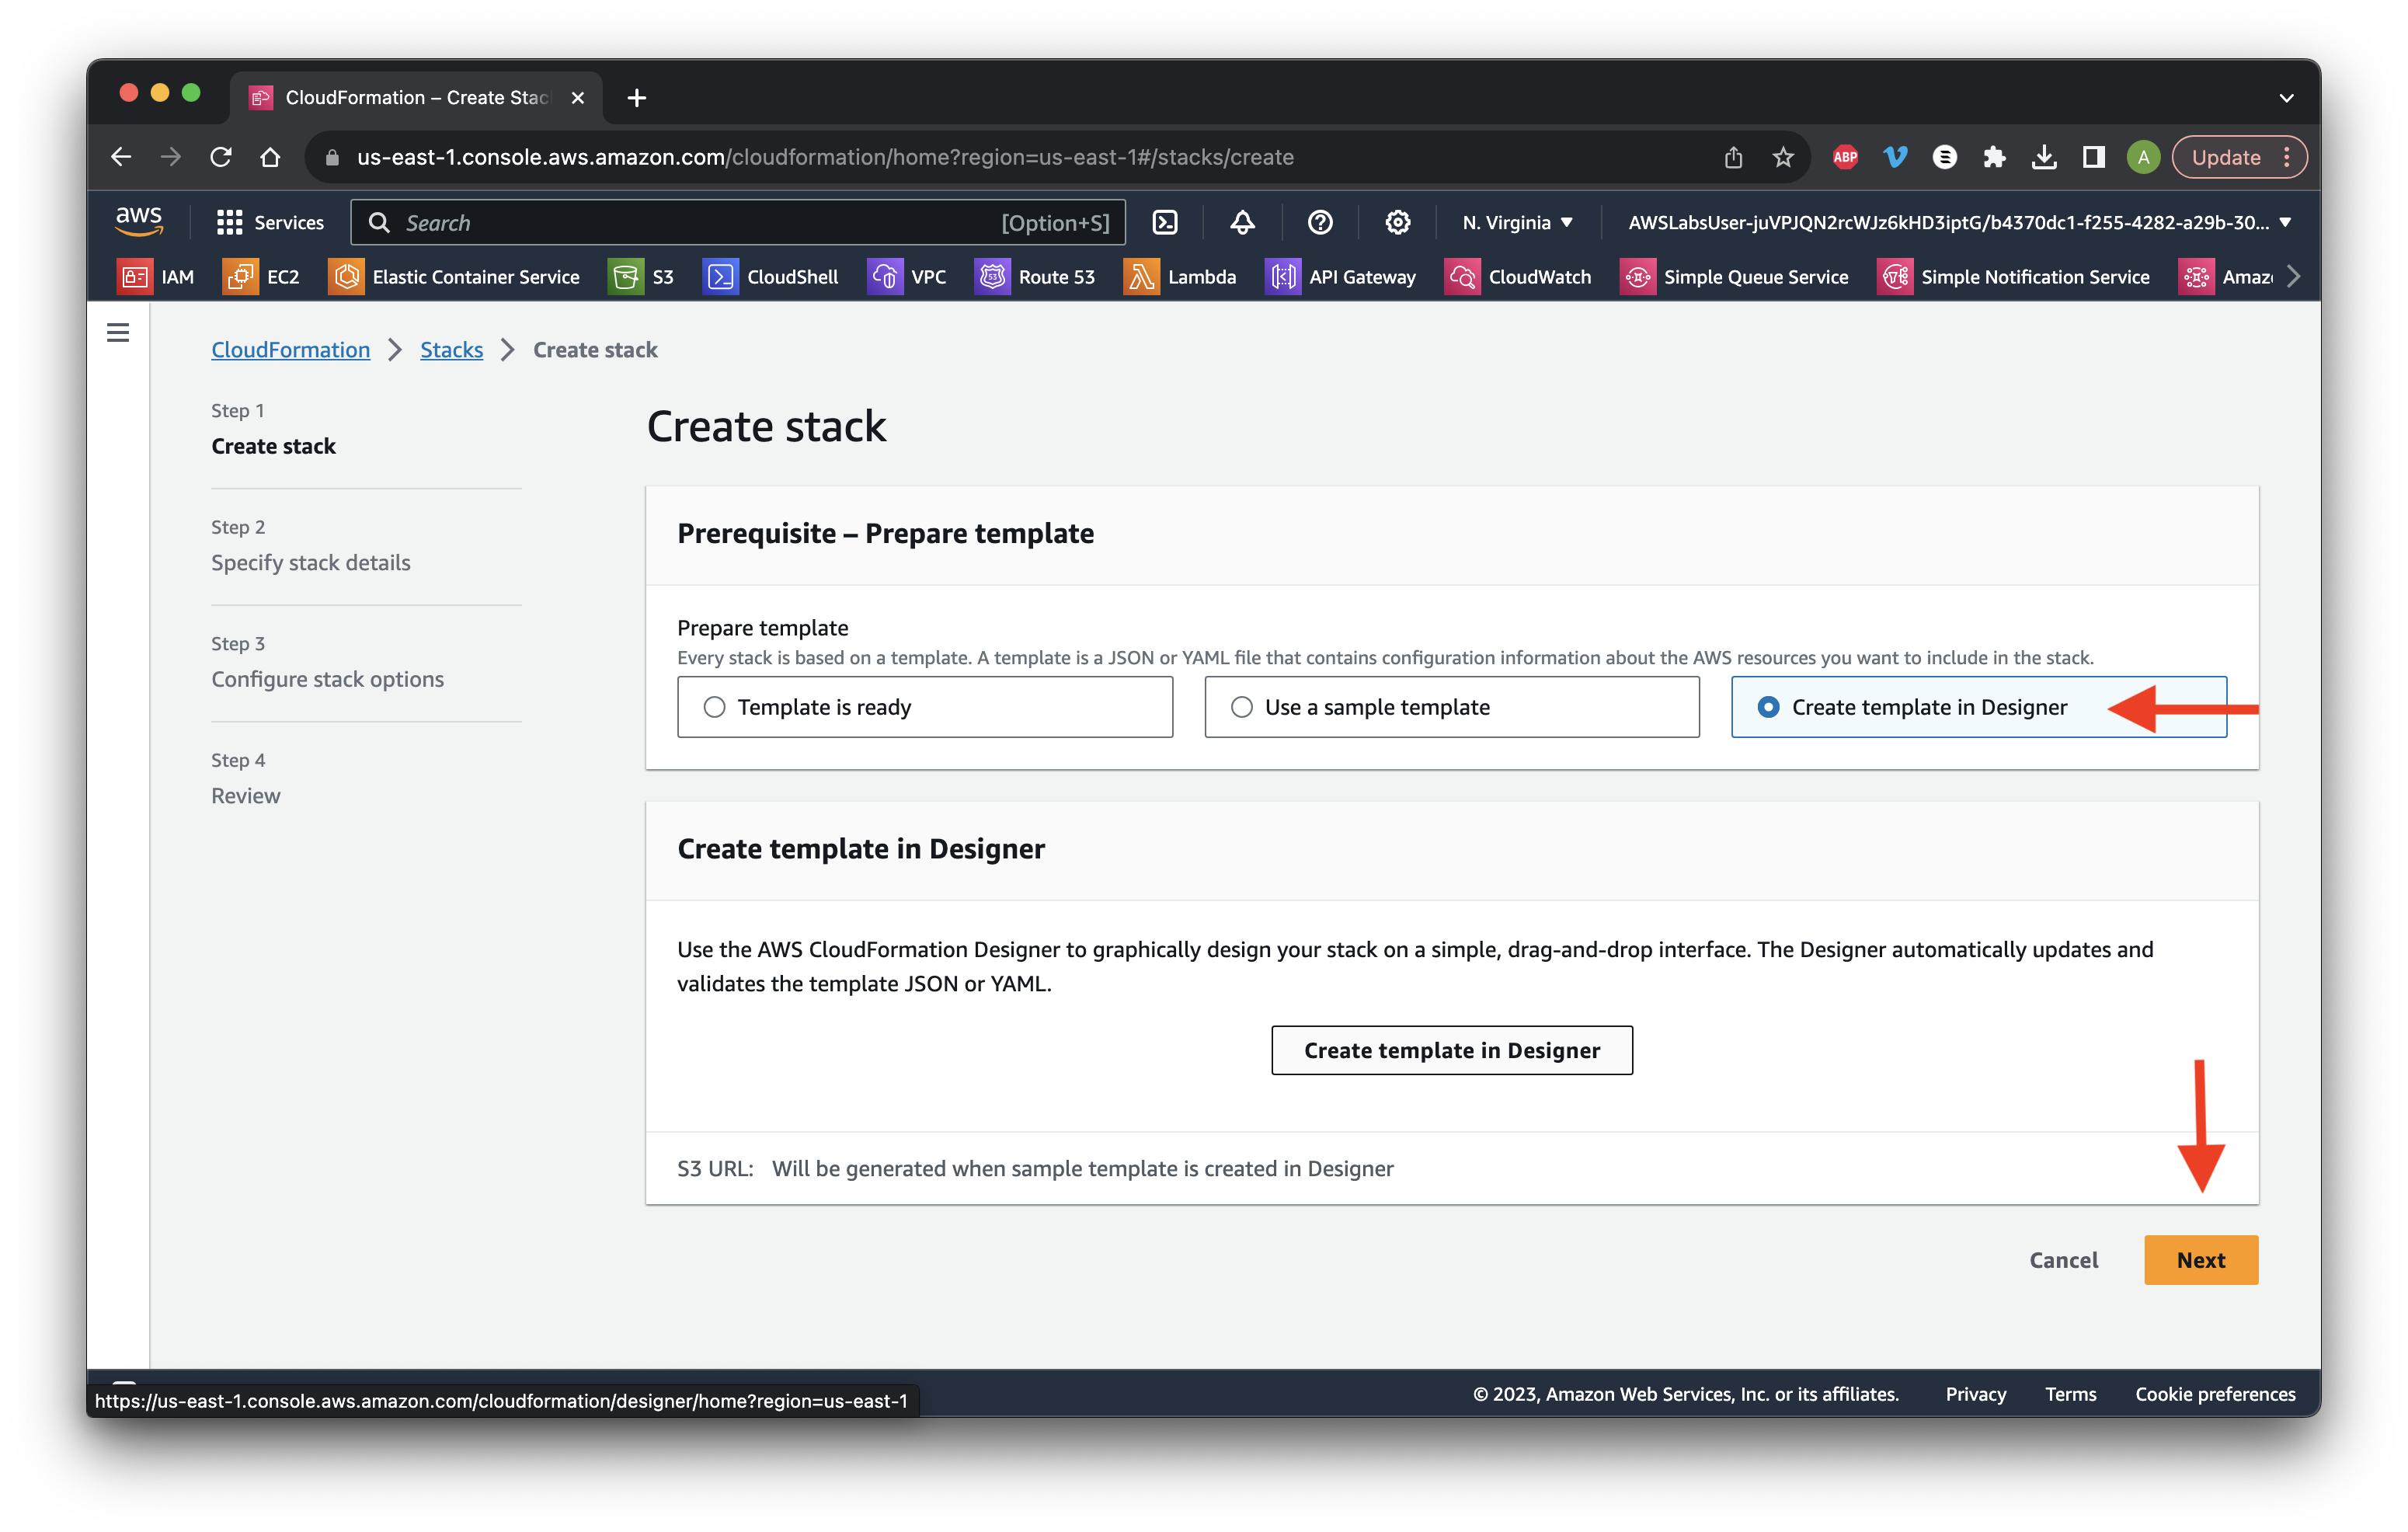The image size is (2408, 1532).
Task: Open Lambda favorite shortcut
Action: click(1180, 277)
